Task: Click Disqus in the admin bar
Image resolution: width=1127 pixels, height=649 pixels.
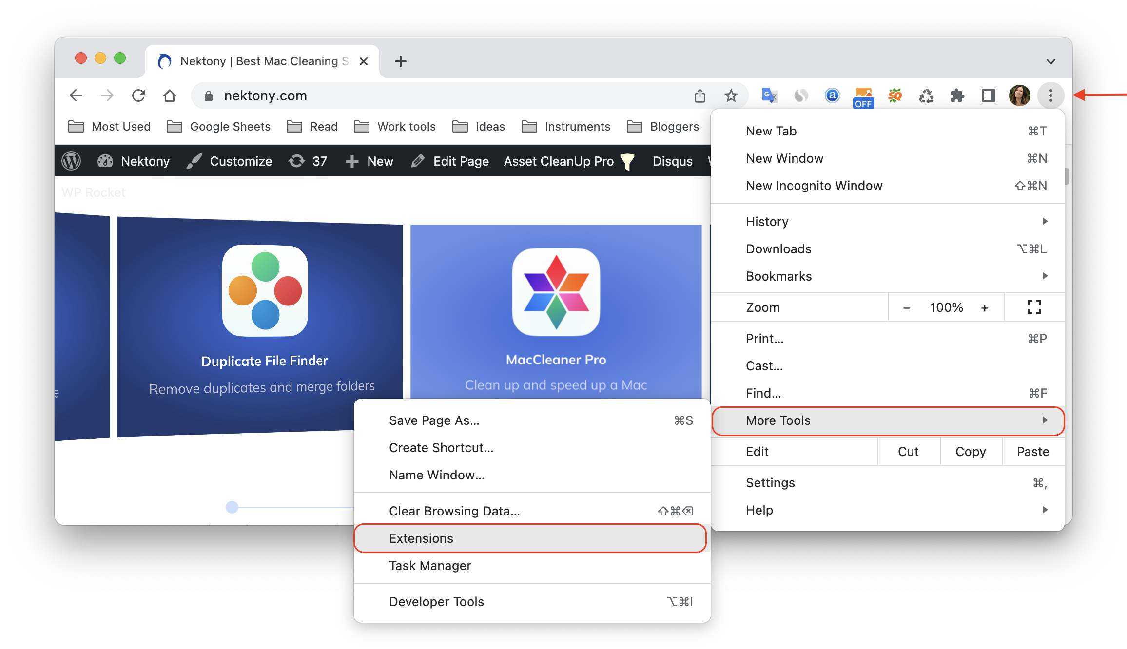Action: point(673,161)
